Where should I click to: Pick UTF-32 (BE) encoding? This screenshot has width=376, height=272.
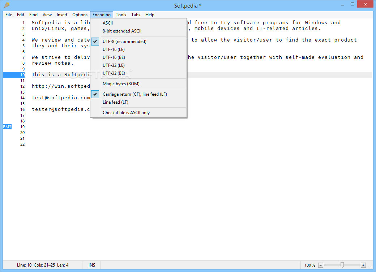(x=138, y=73)
